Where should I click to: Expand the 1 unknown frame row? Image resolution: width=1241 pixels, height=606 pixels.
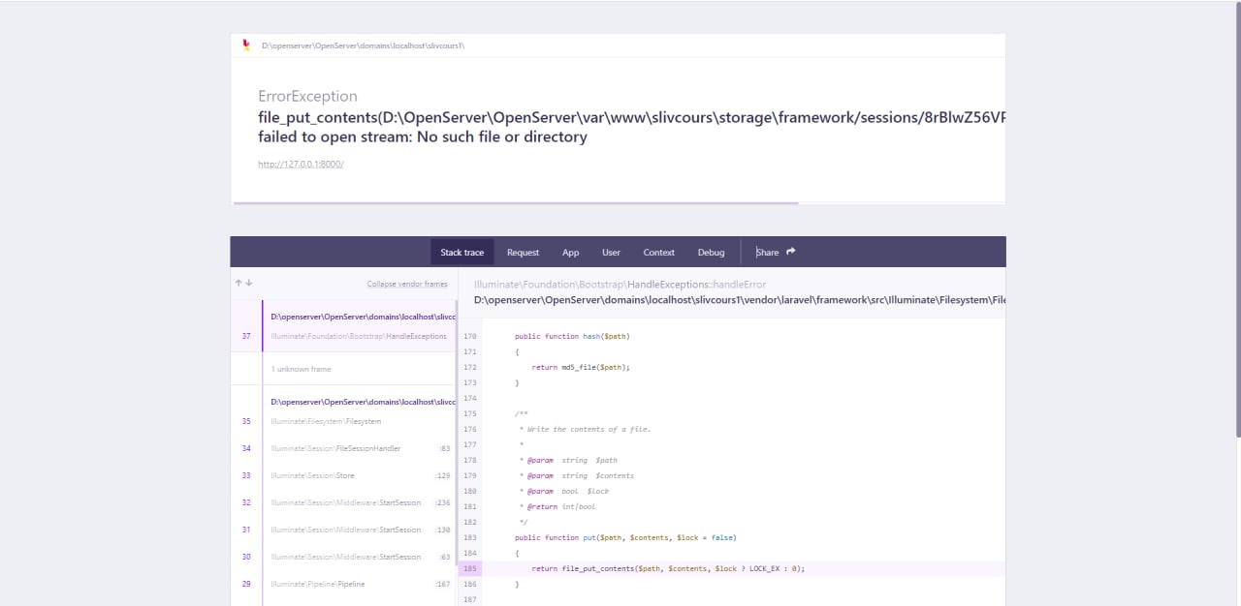[x=343, y=369]
